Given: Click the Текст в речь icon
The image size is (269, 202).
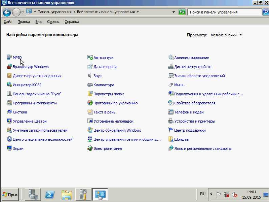Looking at the screenshot, I should [90, 112].
